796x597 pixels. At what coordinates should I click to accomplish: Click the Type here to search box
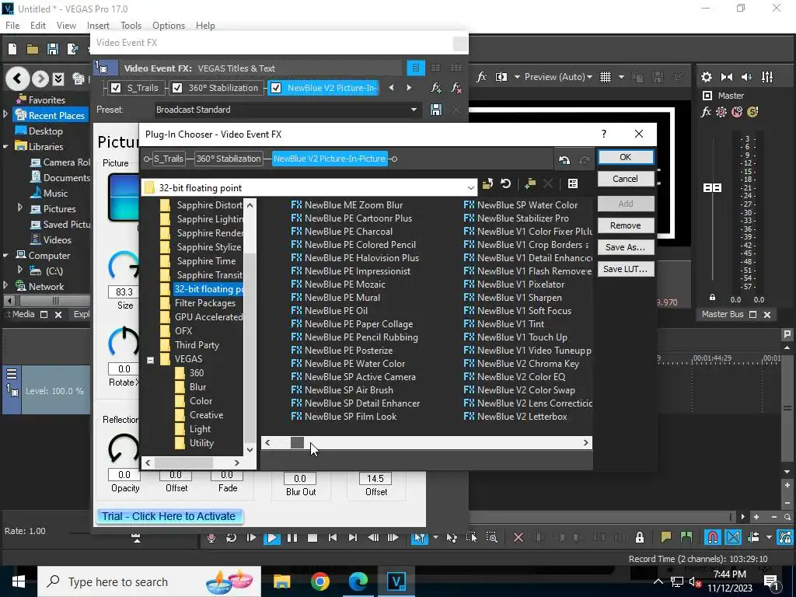pos(149,581)
